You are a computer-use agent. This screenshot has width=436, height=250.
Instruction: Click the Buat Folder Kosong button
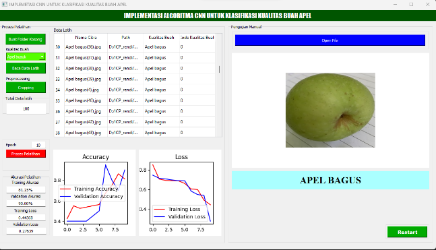tap(26, 39)
